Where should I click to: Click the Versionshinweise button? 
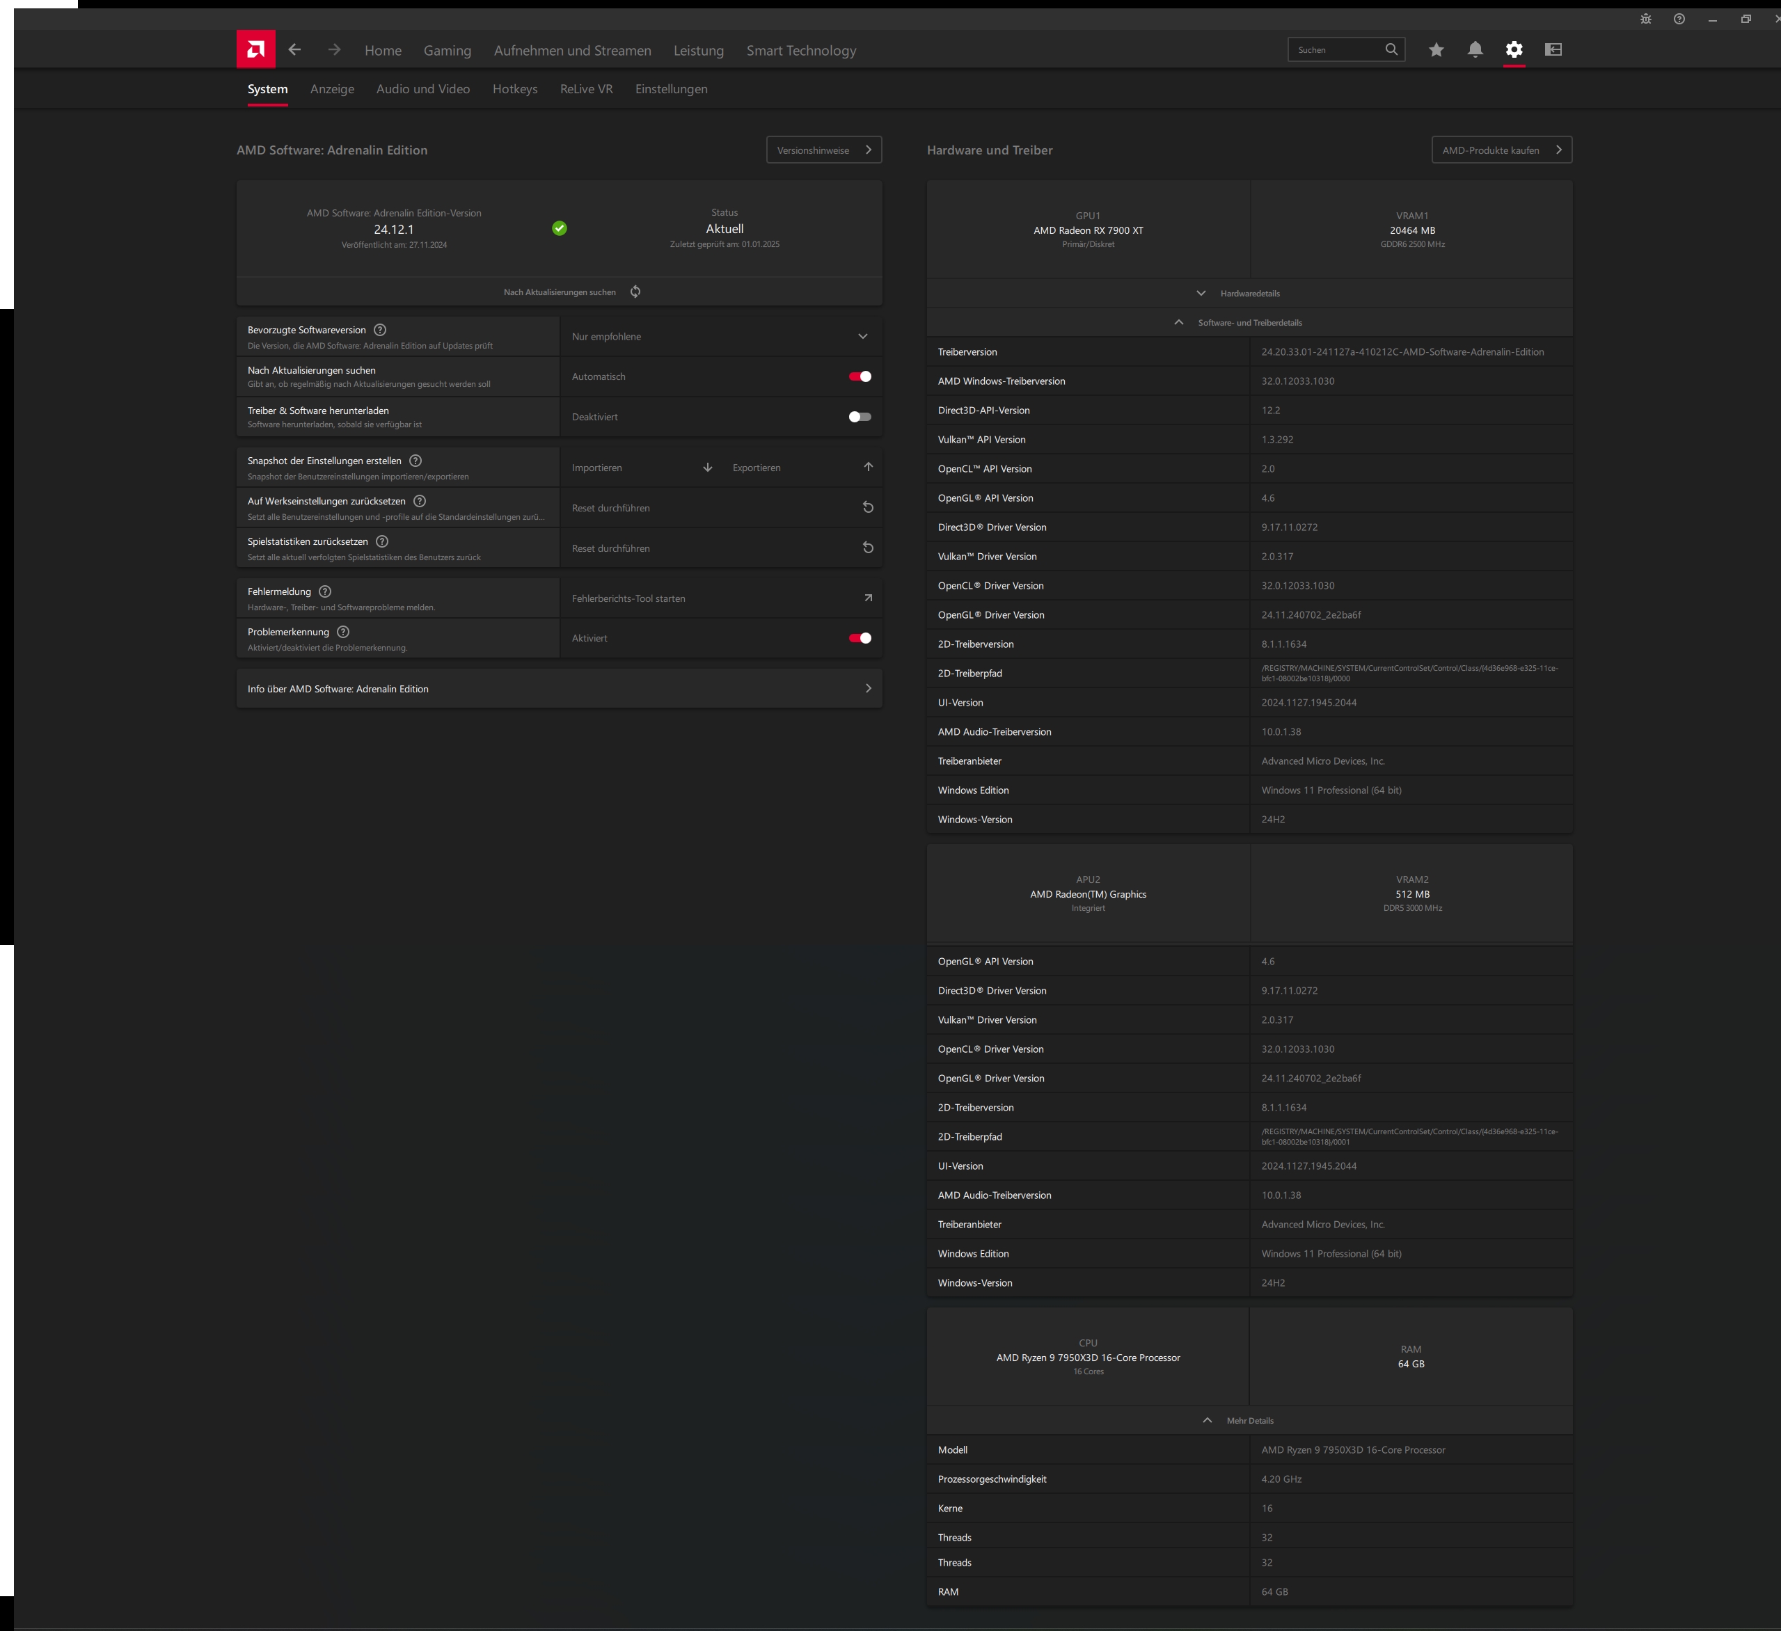[x=824, y=149]
